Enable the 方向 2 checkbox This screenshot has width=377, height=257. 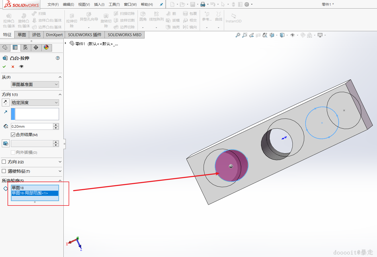[x=4, y=162]
